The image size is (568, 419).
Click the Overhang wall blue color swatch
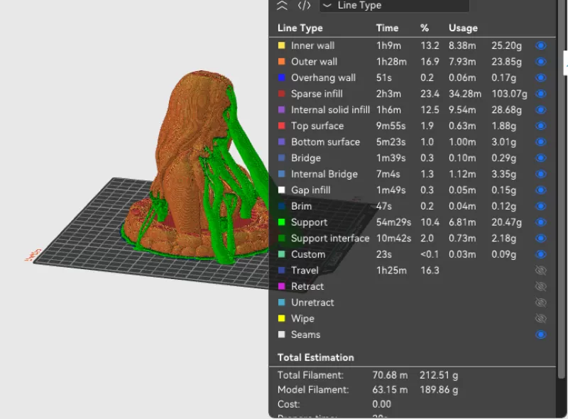[x=282, y=78]
